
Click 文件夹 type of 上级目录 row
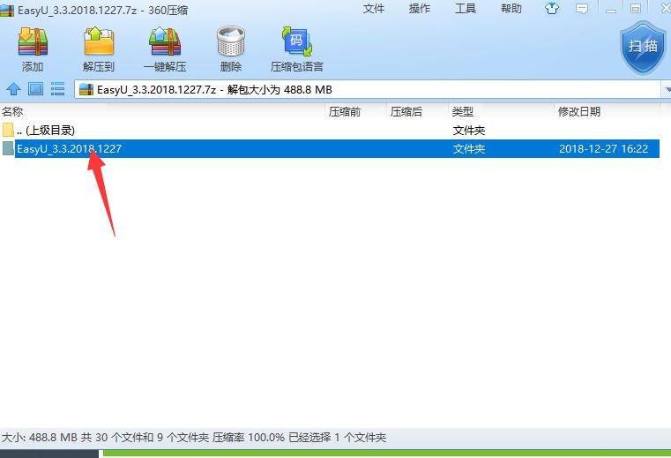(x=469, y=131)
